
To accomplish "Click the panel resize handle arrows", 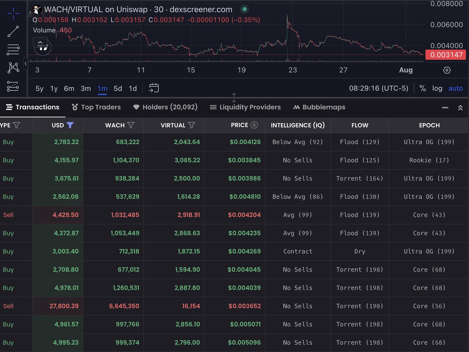I will [x=234, y=97].
